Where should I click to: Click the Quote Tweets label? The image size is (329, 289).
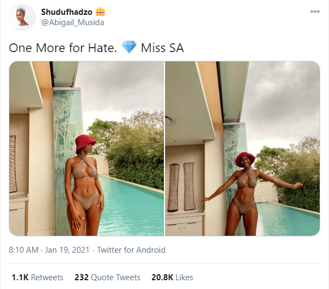click(x=116, y=277)
